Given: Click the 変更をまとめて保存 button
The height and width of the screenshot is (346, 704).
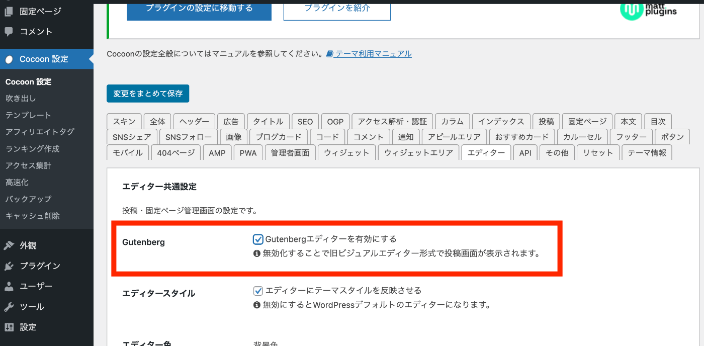Looking at the screenshot, I should [x=148, y=94].
